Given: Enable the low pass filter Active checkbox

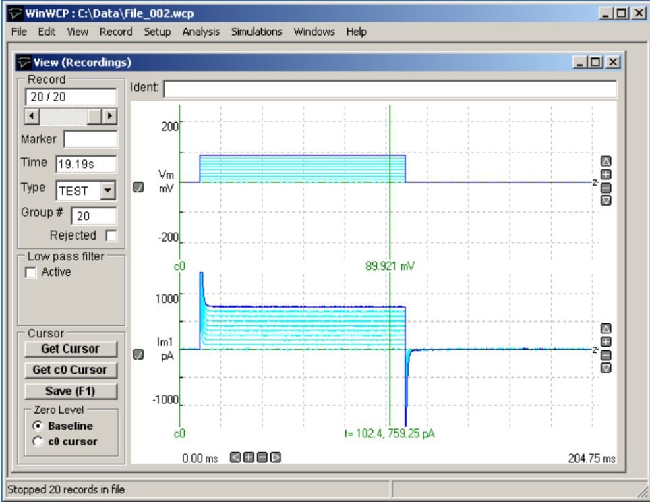Looking at the screenshot, I should pos(30,273).
